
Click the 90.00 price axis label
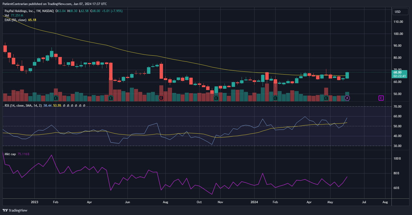398,46
